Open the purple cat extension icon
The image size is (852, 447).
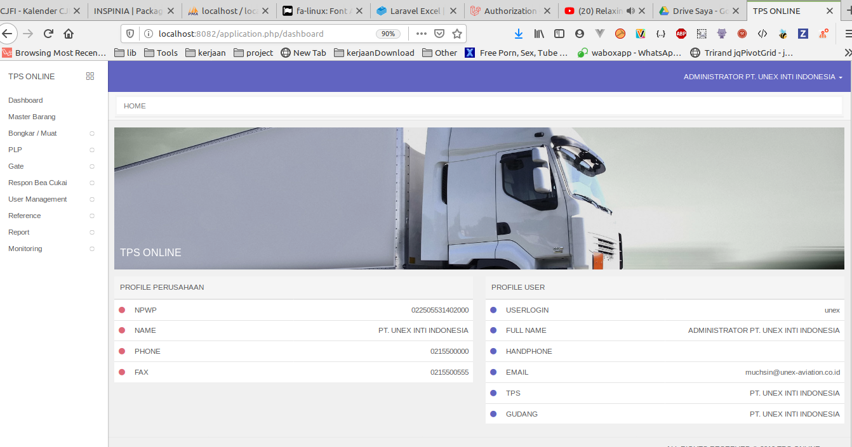click(x=722, y=34)
